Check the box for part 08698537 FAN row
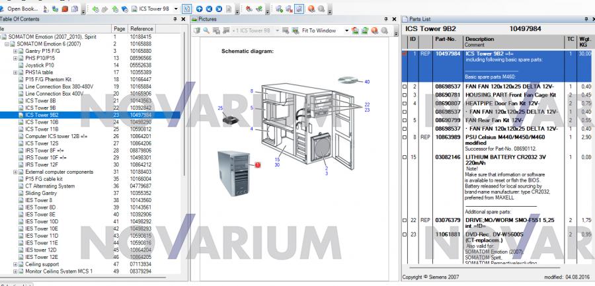The width and height of the screenshot is (595, 286). tap(405, 87)
